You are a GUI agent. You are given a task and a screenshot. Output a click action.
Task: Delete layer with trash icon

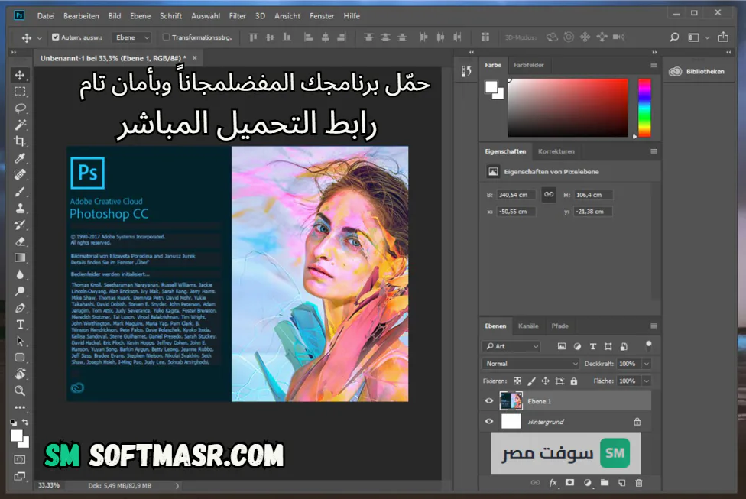click(x=638, y=483)
